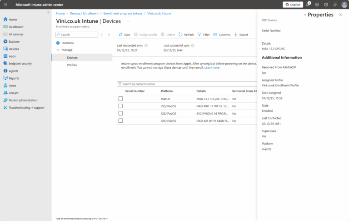
Task: Open the feedback icon in header
Action: pos(335,5)
